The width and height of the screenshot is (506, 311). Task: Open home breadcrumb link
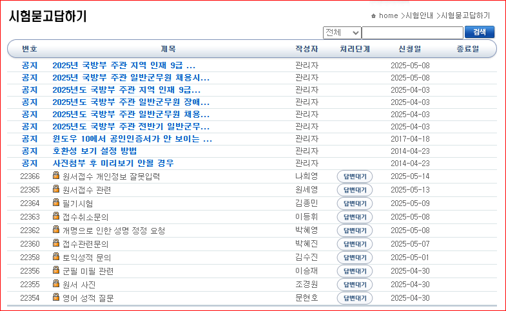coord(388,15)
